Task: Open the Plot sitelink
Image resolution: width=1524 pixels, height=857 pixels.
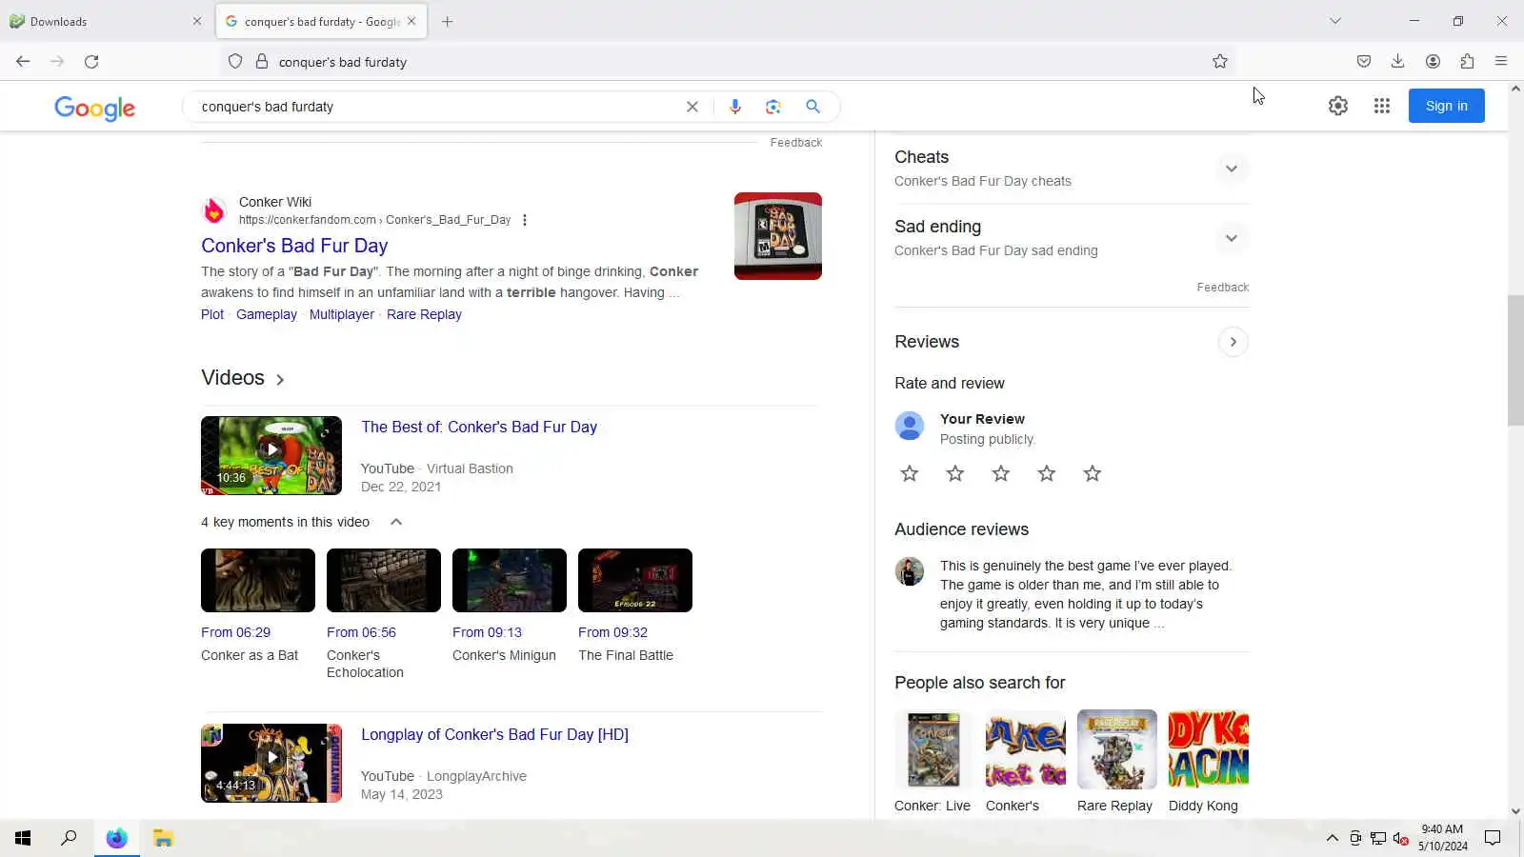Action: [212, 314]
